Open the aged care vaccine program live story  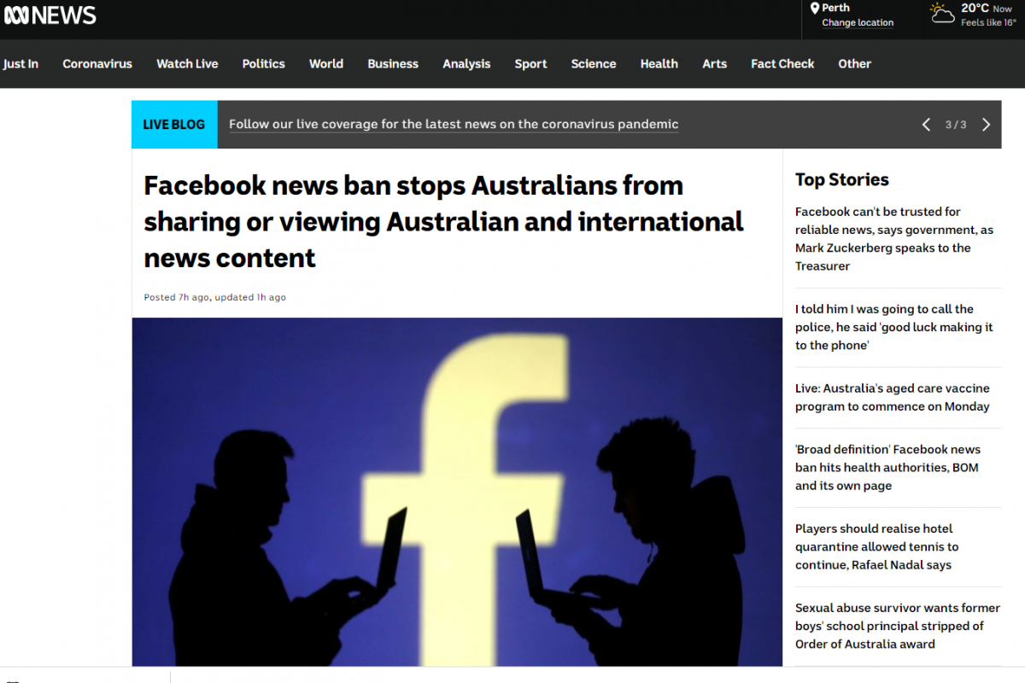[893, 398]
